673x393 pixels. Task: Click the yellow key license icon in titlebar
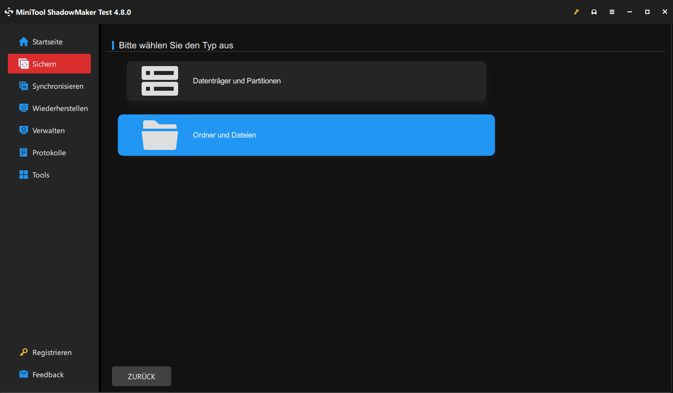click(576, 11)
